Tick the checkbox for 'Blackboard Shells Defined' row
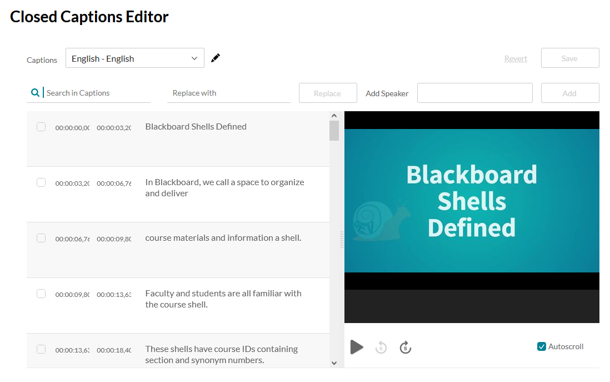Screen dimensions: 610x382 [x=41, y=127]
